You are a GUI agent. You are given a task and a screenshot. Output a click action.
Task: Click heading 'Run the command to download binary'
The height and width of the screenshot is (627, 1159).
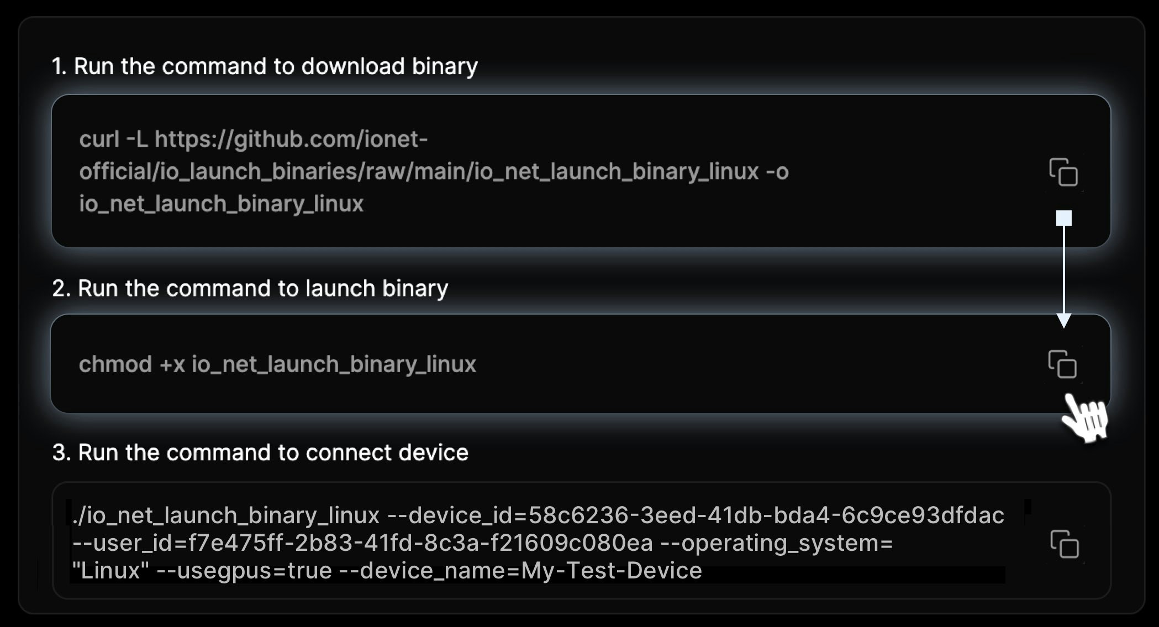point(276,66)
